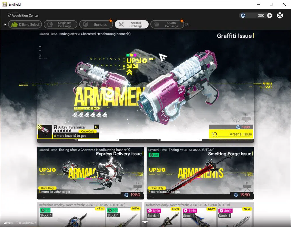Click the E next-tab key icon
This screenshot has width=291, height=227.
coord(187,24)
